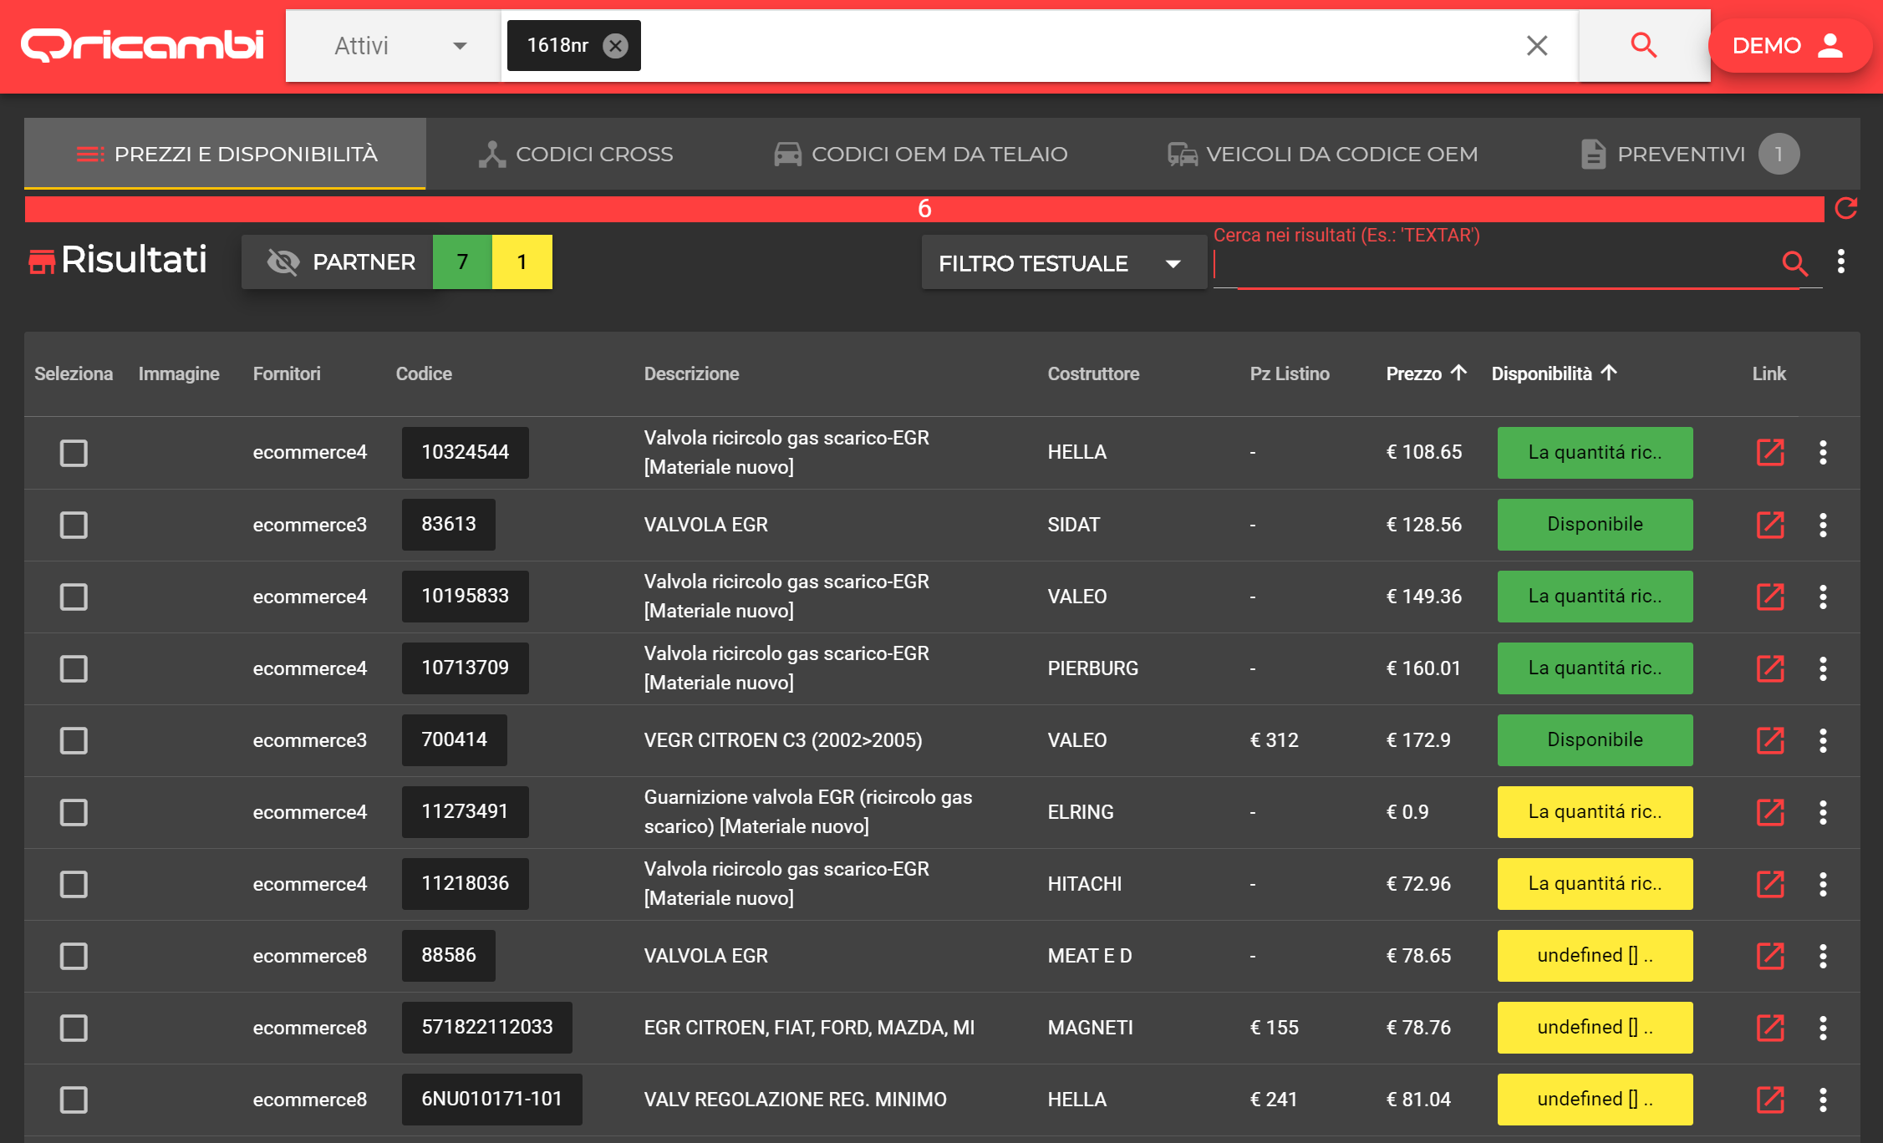This screenshot has width=1883, height=1143.
Task: Click the red progress bar showing 6
Action: pyautogui.click(x=924, y=209)
